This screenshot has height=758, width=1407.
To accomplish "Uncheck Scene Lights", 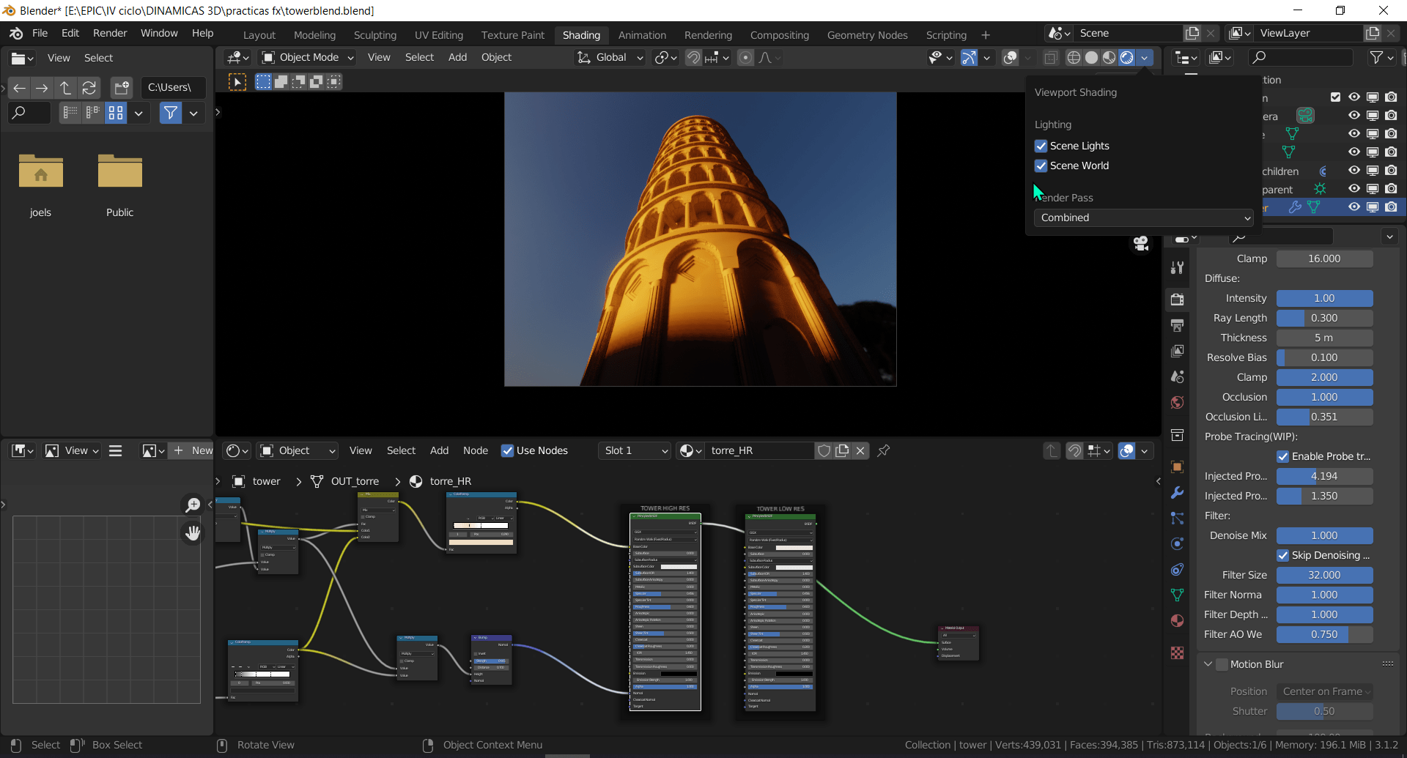I will (x=1041, y=146).
